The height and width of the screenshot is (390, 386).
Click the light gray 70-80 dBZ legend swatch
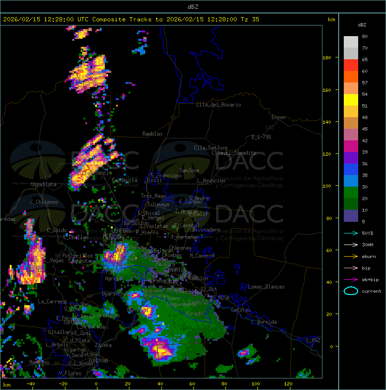tap(351, 42)
